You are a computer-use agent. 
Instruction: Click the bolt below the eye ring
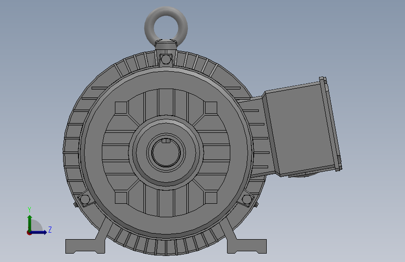click(x=165, y=60)
